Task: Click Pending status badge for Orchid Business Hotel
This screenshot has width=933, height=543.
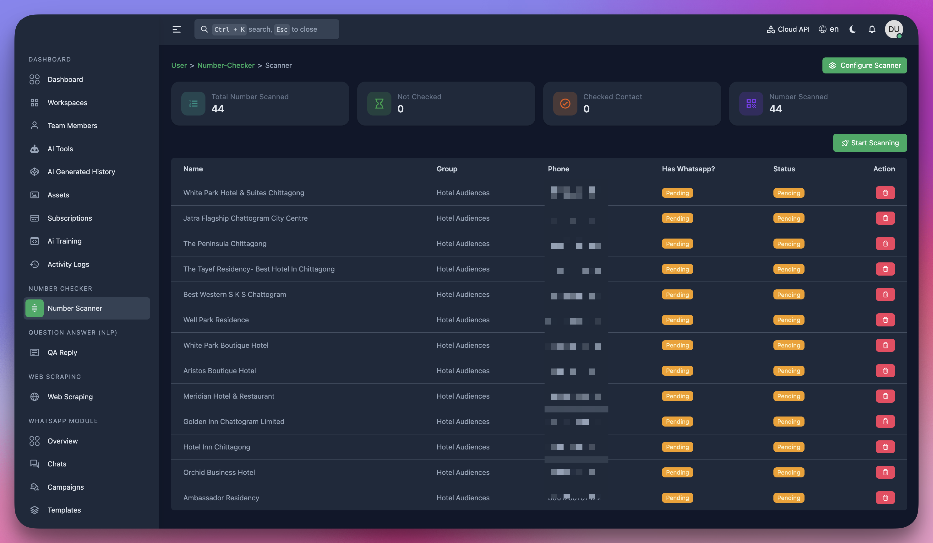Action: 788,472
